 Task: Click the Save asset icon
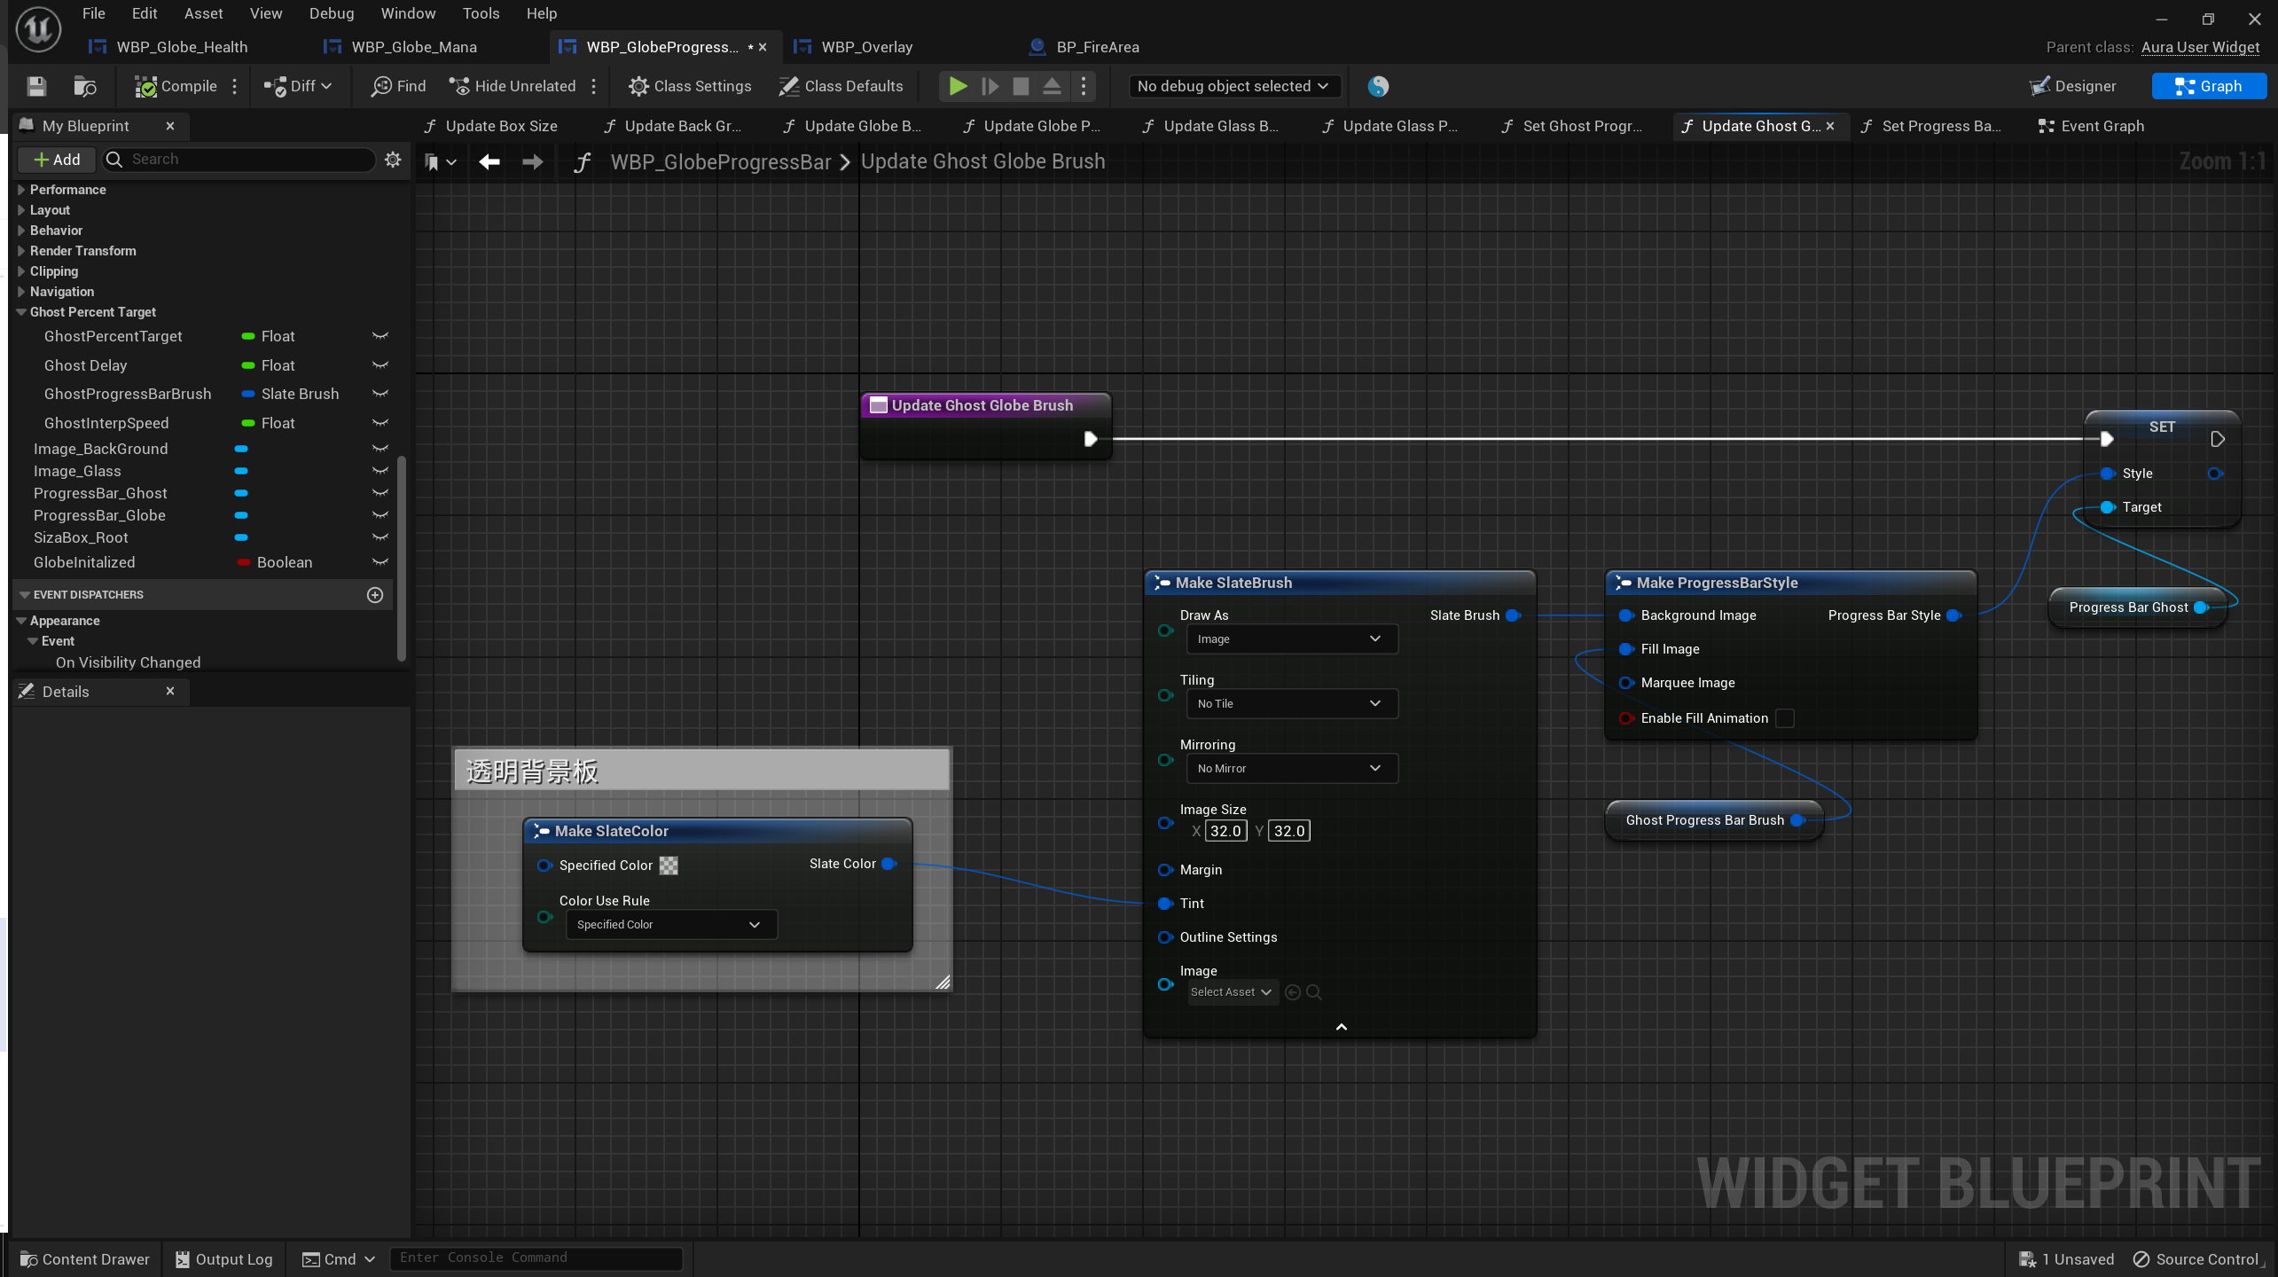point(36,86)
